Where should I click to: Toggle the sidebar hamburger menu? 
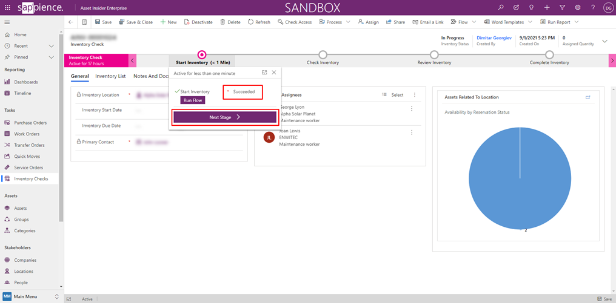click(7, 22)
